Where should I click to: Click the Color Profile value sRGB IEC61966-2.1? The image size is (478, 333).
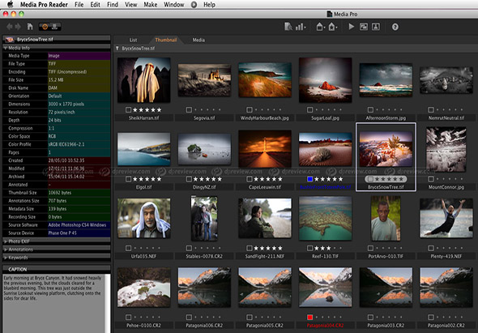point(66,144)
